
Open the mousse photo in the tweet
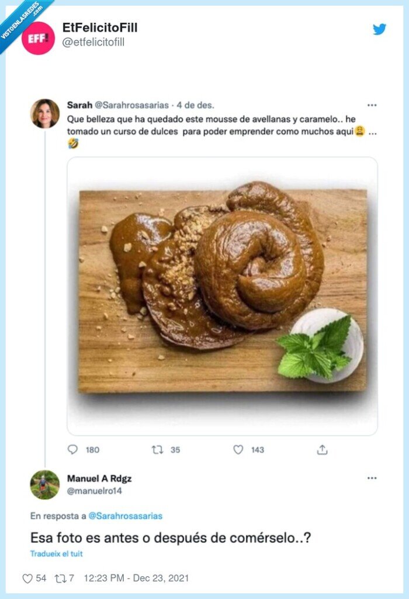pyautogui.click(x=222, y=295)
